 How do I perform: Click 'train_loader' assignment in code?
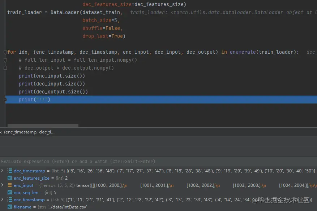point(25,13)
